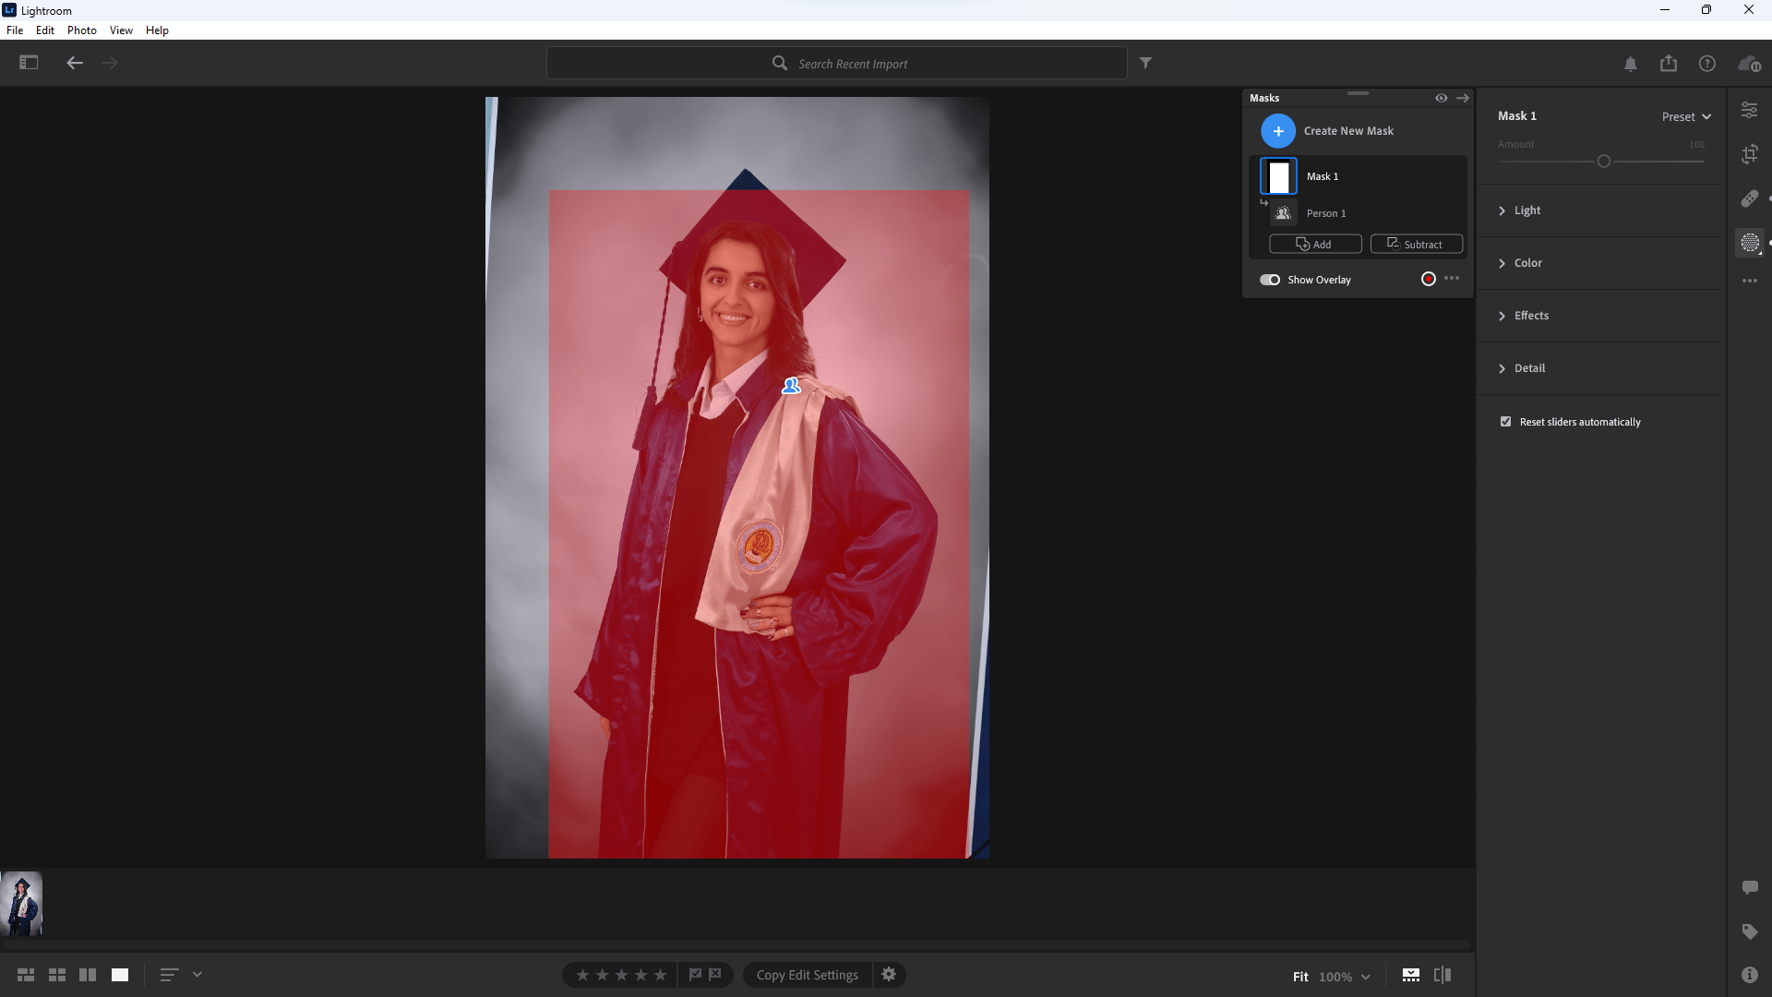Open the Edit sliders panel
Screen dimensions: 1772x997
point(1750,109)
